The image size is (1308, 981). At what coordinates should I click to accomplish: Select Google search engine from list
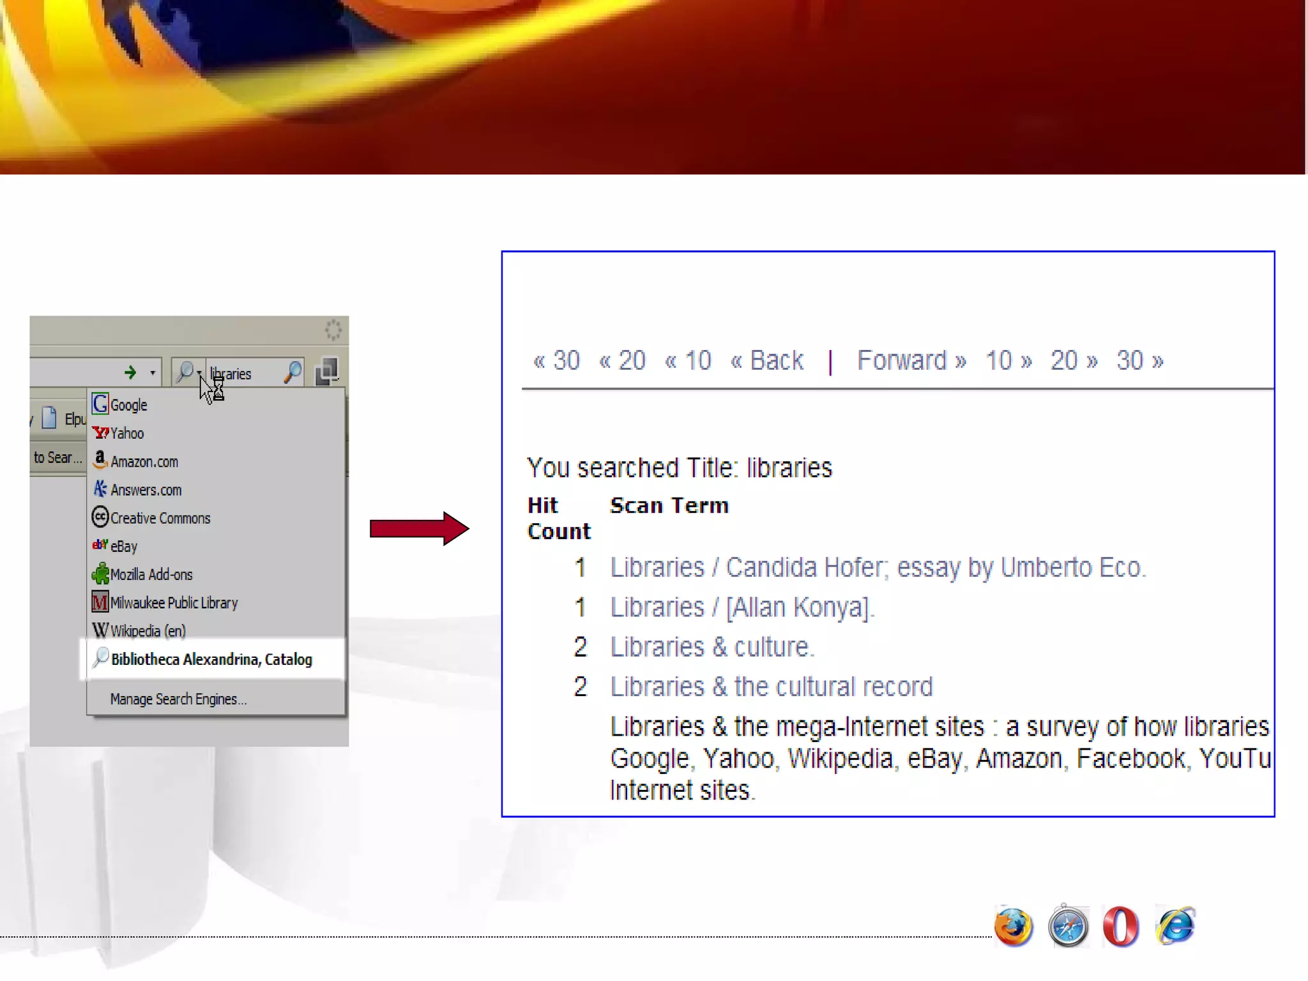point(128,405)
